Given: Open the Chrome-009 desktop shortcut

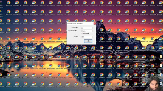Looking at the screenshot, I should tap(8, 3).
